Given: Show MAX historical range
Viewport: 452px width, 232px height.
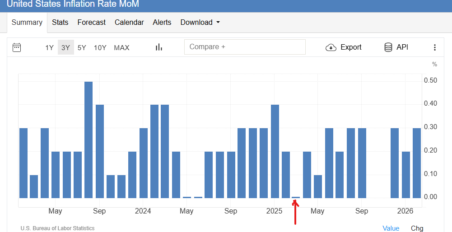Looking at the screenshot, I should click(121, 47).
